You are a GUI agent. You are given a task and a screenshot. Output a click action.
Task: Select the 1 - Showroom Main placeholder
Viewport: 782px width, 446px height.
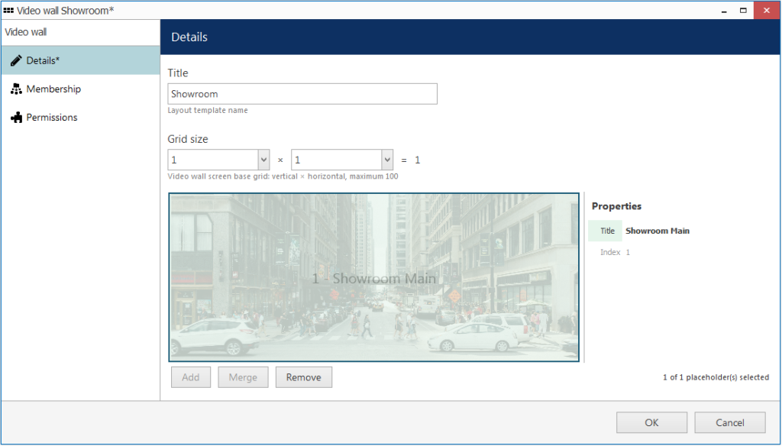pos(374,277)
